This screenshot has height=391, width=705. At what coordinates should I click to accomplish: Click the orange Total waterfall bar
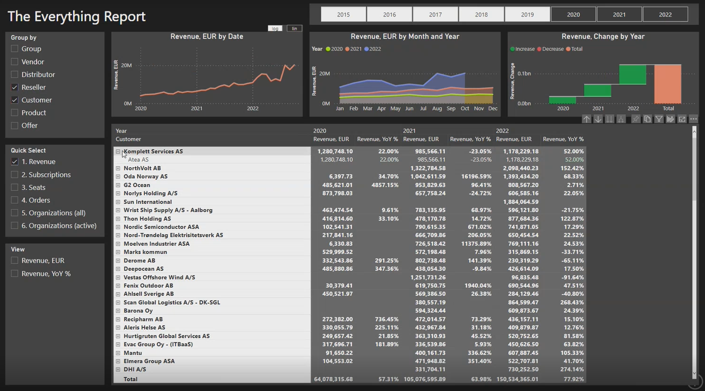(668, 84)
